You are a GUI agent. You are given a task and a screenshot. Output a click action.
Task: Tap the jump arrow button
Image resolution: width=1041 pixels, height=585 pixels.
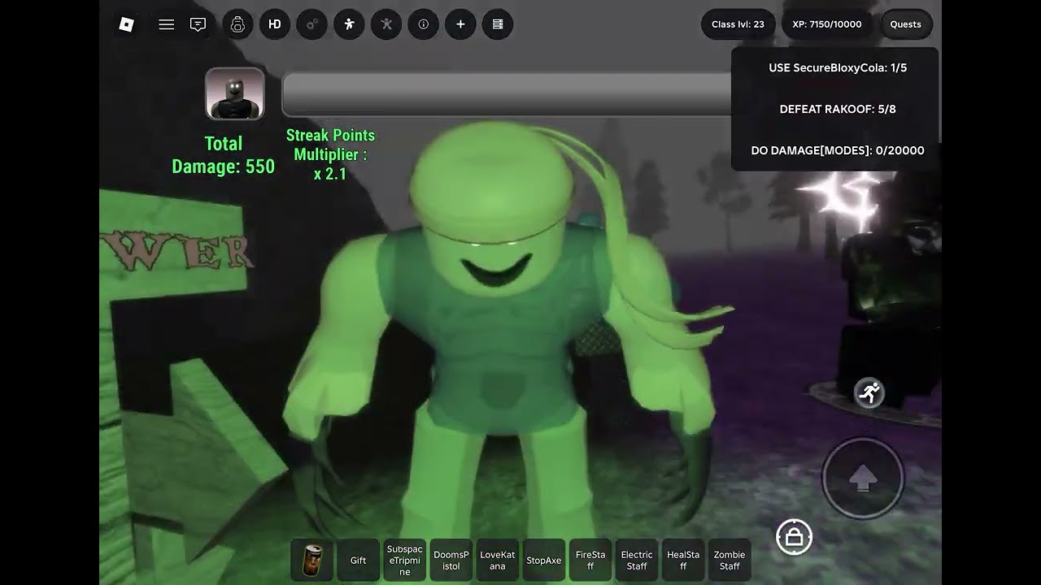click(862, 479)
